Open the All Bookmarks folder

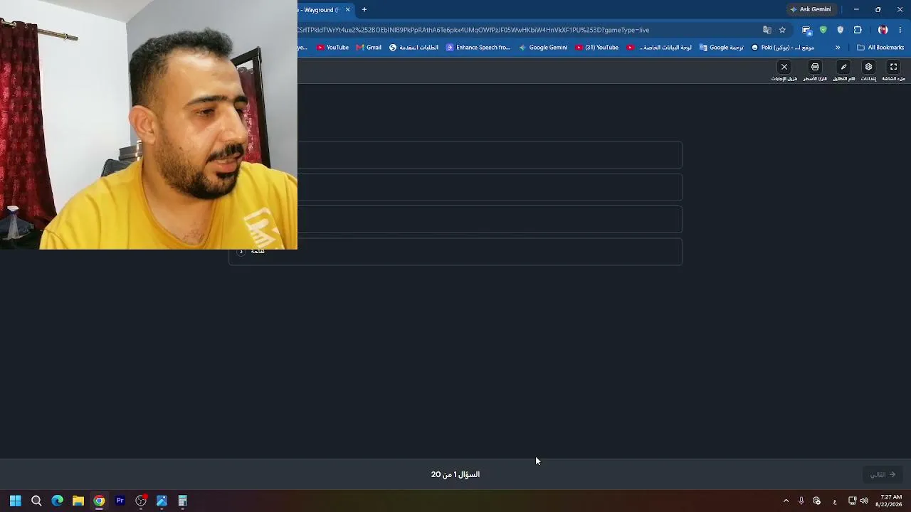880,48
